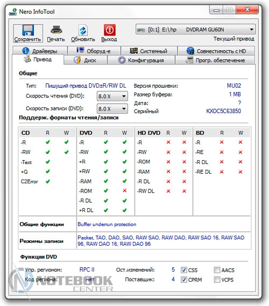Image resolution: width=269 pixels, height=306 pixels.
Task: Click the firmware version MU02 value
Action: point(234,86)
